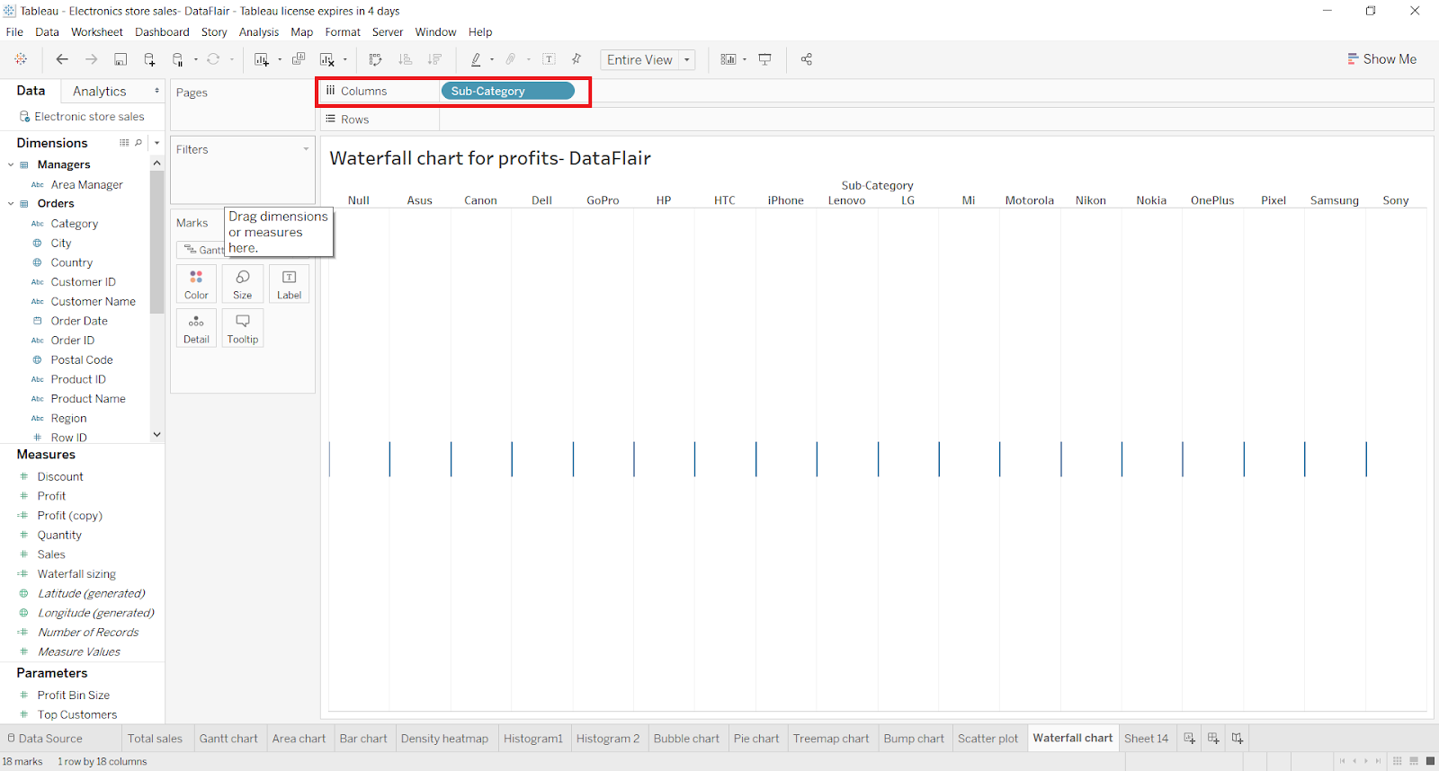1439x771 pixels.
Task: Click New Dashboard icon in bottom tabs
Action: 1213,738
